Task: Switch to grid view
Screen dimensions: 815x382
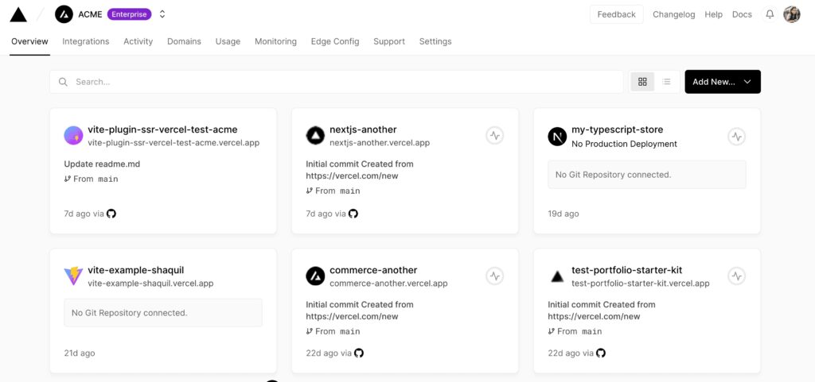Action: pyautogui.click(x=642, y=82)
